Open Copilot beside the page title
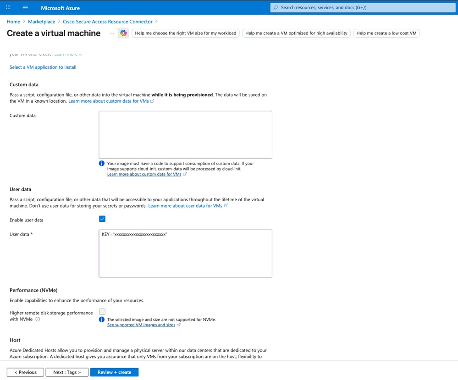Screen dimensions: 458x380 click(x=123, y=33)
